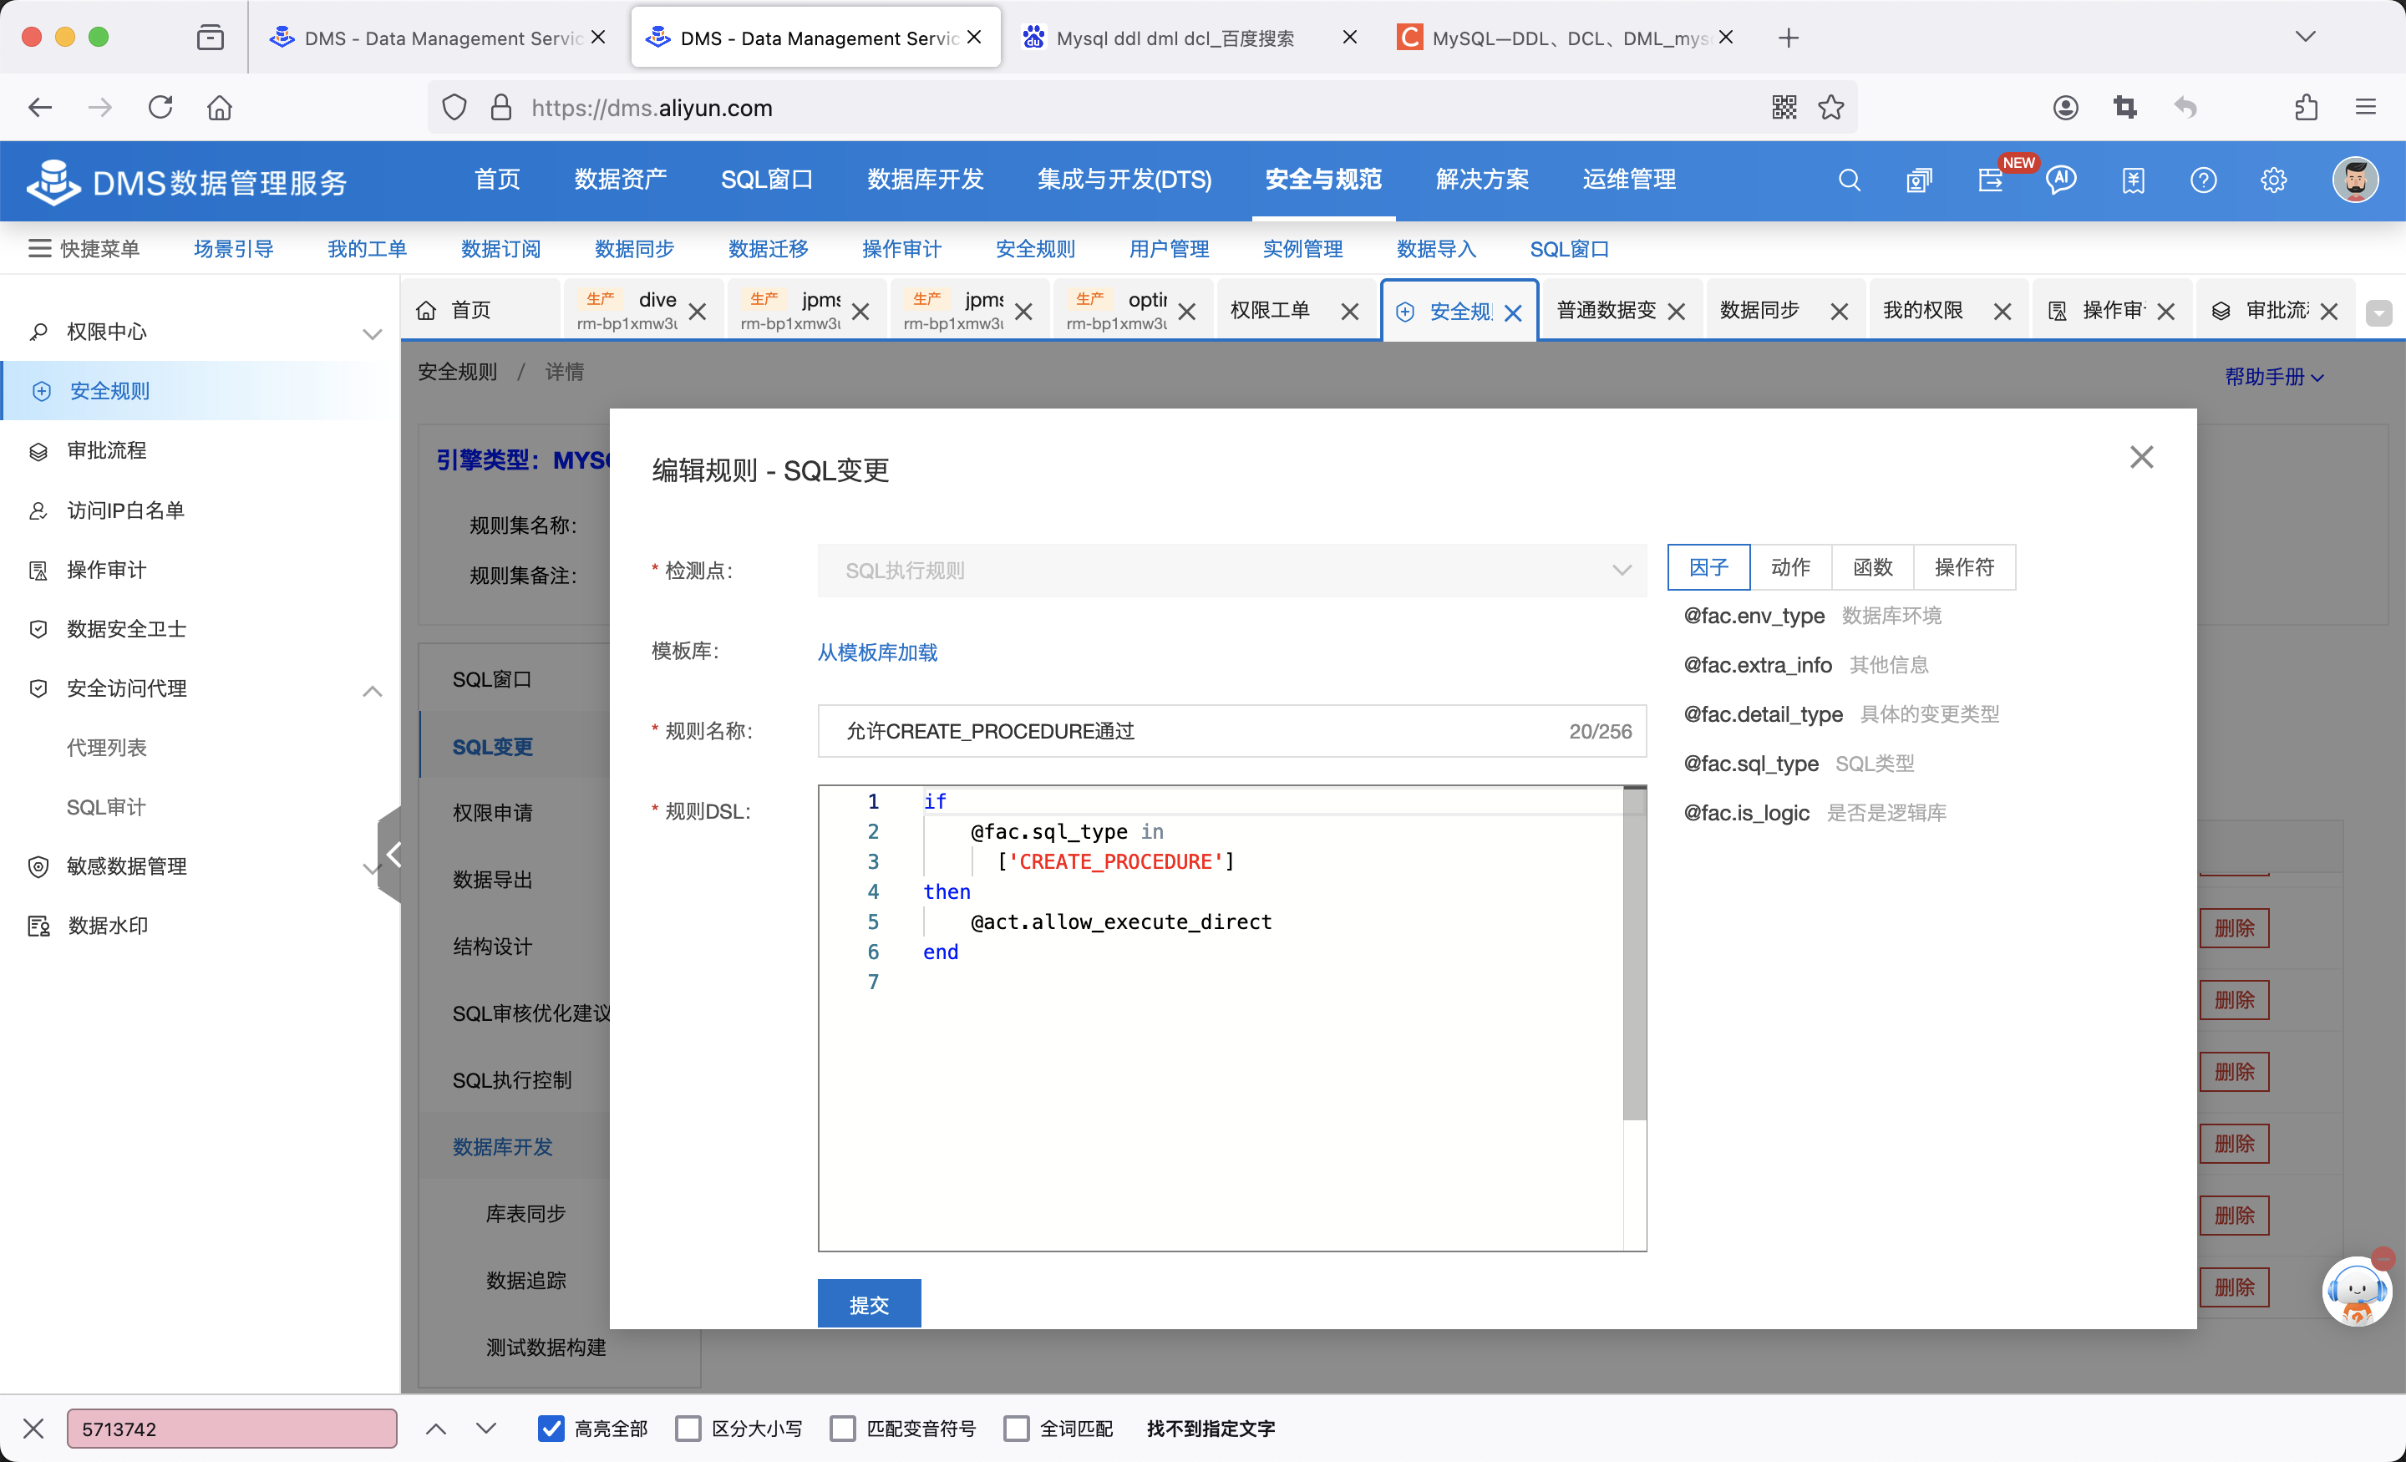2406x1462 pixels.
Task: Open 操作审计 shortcut link
Action: 901,248
